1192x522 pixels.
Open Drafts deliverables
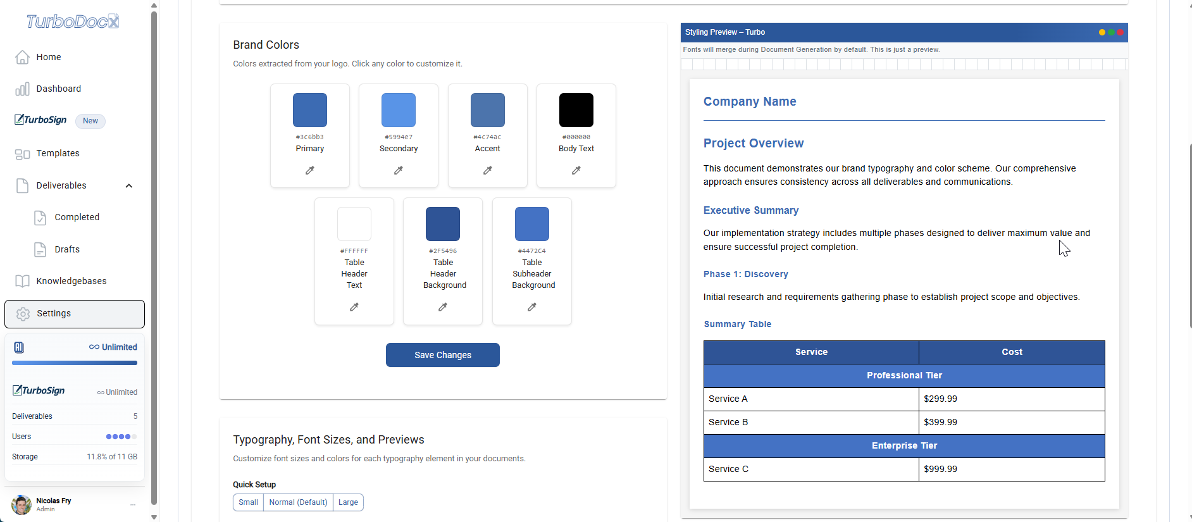(x=67, y=249)
